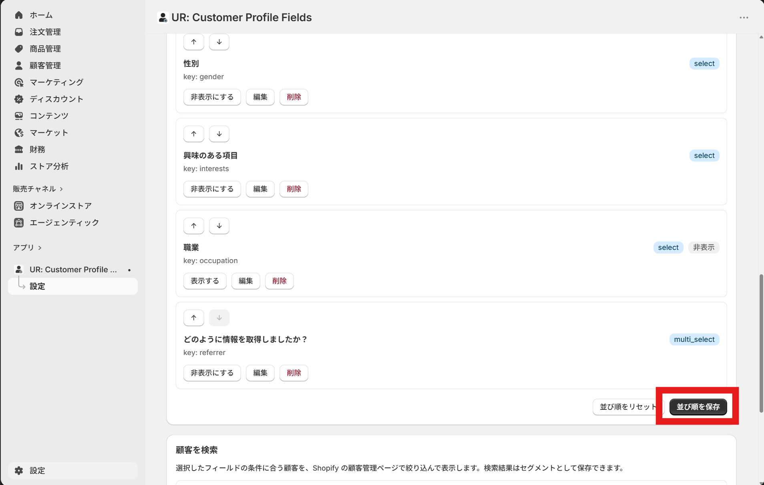Expand アプリ section chevron
The width and height of the screenshot is (764, 485).
[x=40, y=248]
